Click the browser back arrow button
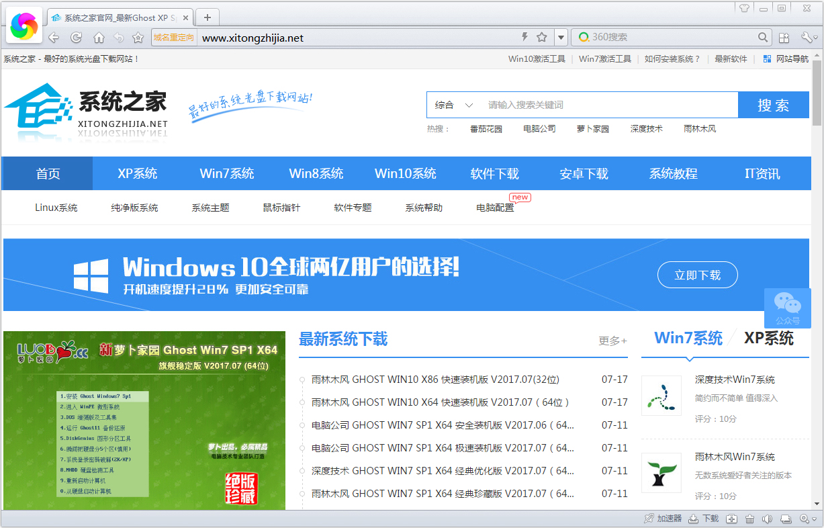This screenshot has width=824, height=528. [x=54, y=38]
